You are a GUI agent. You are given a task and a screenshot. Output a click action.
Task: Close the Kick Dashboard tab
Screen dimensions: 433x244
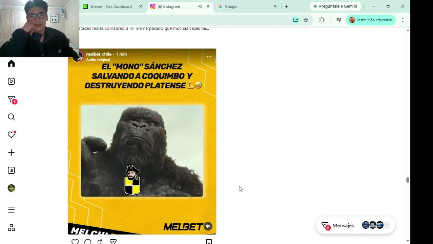click(141, 6)
